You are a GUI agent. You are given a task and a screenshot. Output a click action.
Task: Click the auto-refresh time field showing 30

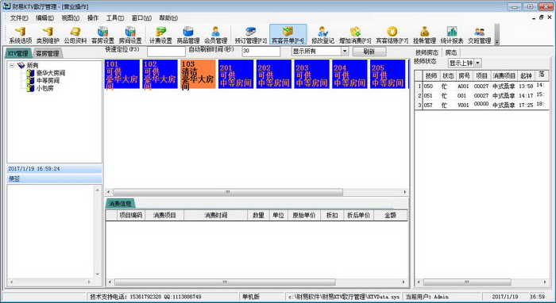261,51
